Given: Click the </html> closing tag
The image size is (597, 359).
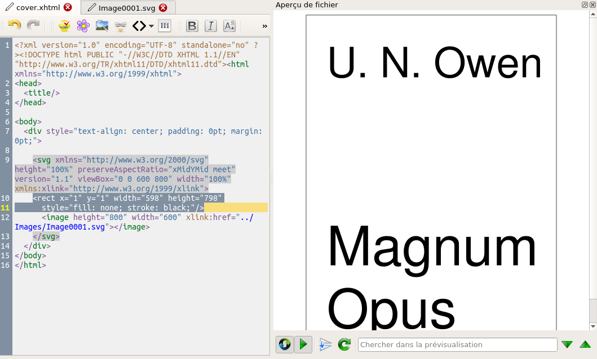Looking at the screenshot, I should [30, 265].
